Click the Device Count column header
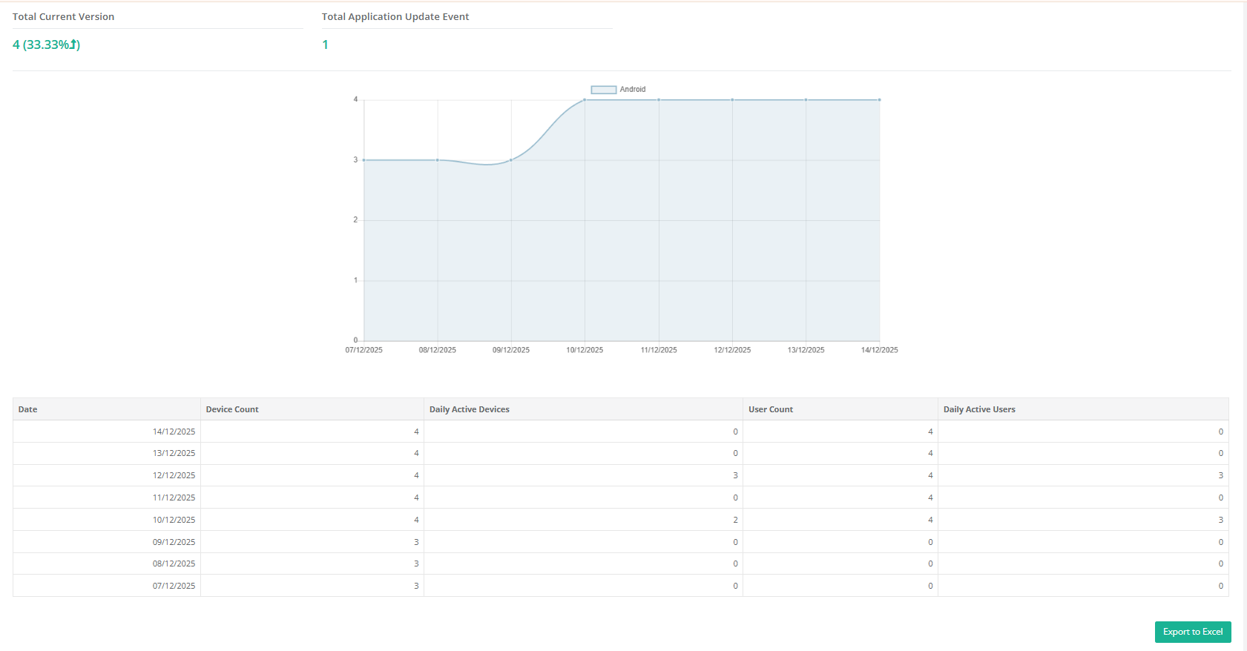1247x651 pixels. click(x=232, y=409)
